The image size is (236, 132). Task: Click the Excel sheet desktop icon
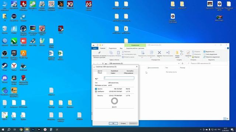click(60, 55)
